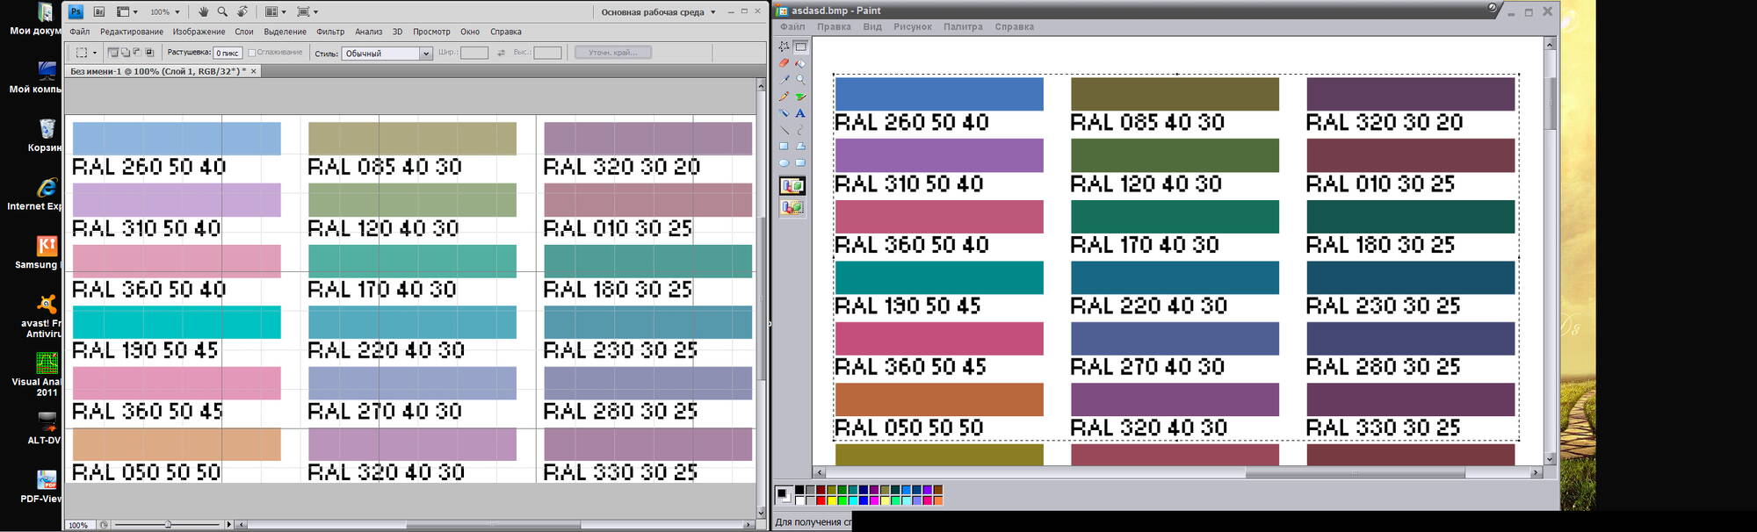Open the Палитра menu in Paint
This screenshot has width=1757, height=532.
click(963, 27)
